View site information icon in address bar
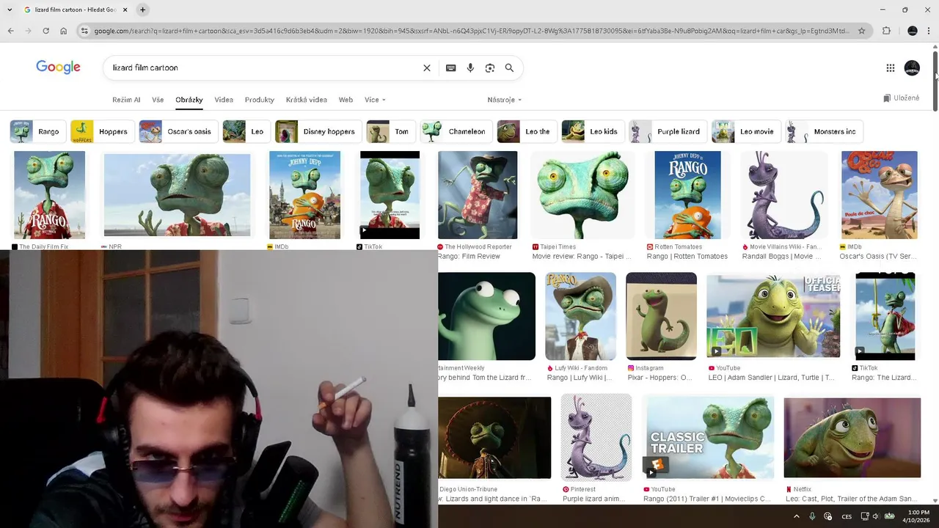The height and width of the screenshot is (528, 939). [x=84, y=31]
